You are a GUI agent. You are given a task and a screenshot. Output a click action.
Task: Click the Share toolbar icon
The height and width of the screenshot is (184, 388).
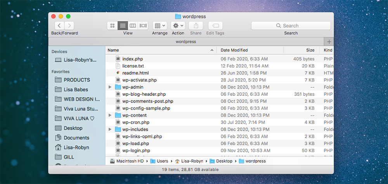point(196,26)
